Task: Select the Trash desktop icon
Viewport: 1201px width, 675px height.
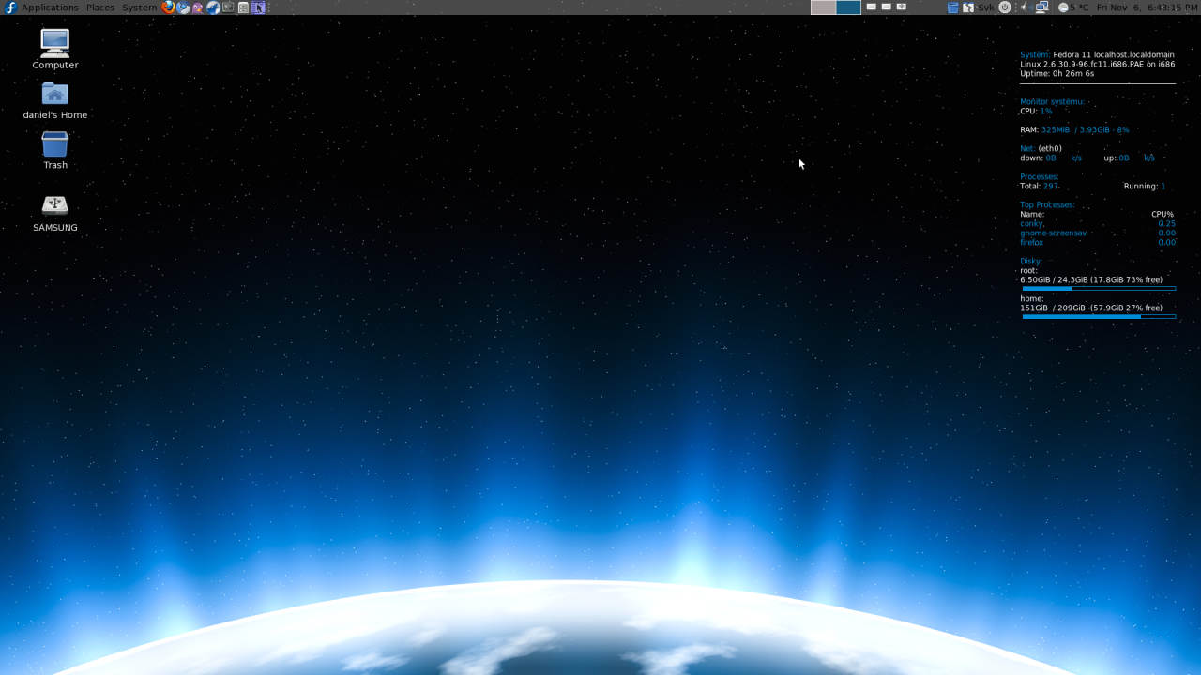Action: coord(55,150)
